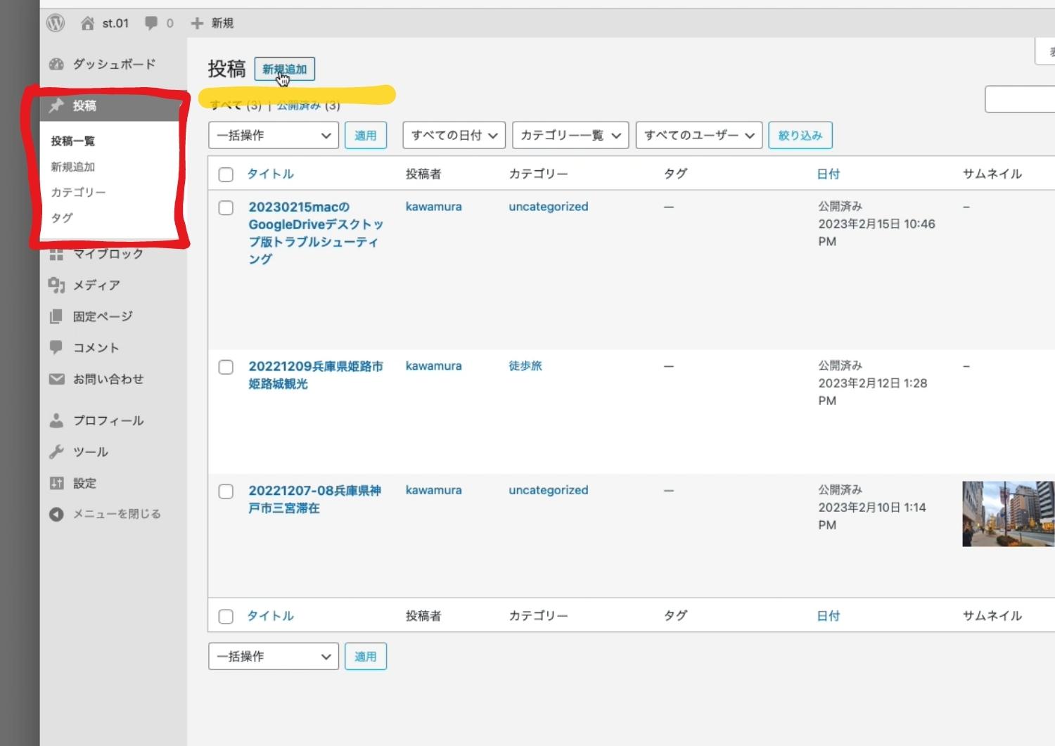1055x746 pixels.
Task: Open the comments bubble icon in admin bar
Action: pyautogui.click(x=151, y=23)
